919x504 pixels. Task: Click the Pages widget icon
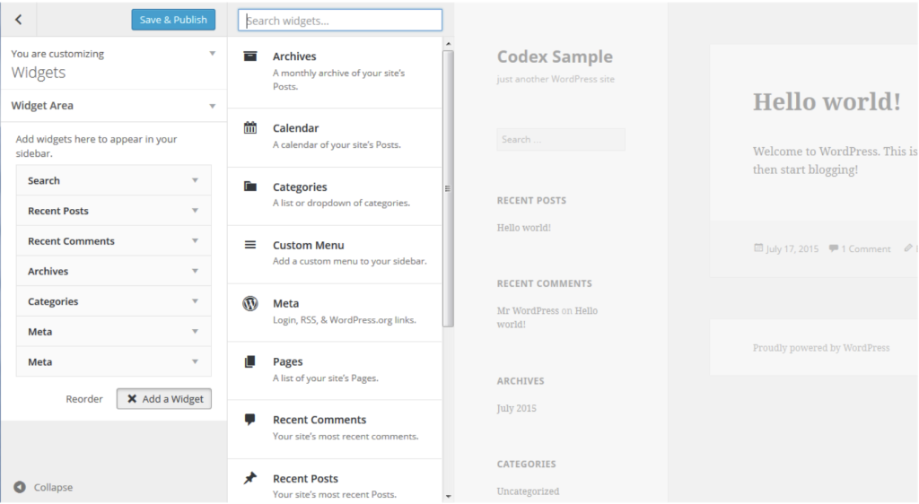(x=250, y=361)
